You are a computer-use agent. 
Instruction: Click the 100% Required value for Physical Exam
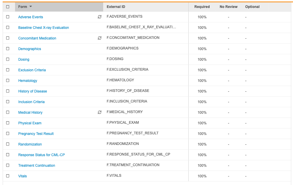(202, 123)
